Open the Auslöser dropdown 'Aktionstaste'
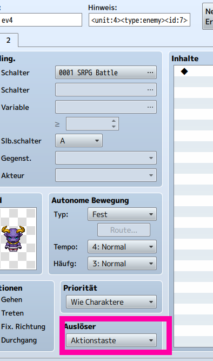The height and width of the screenshot is (361, 213). 111,340
